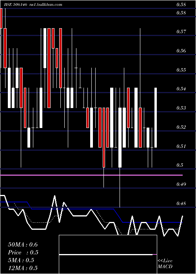Click the 0.57 price axis label

coord(181,32)
